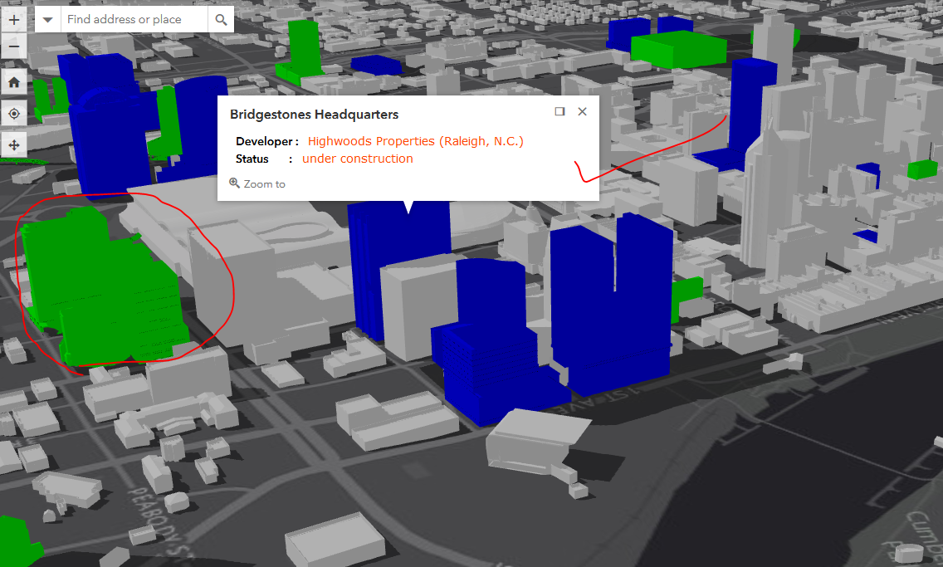
Task: Open the search source dropdown arrow
Action: 47,19
